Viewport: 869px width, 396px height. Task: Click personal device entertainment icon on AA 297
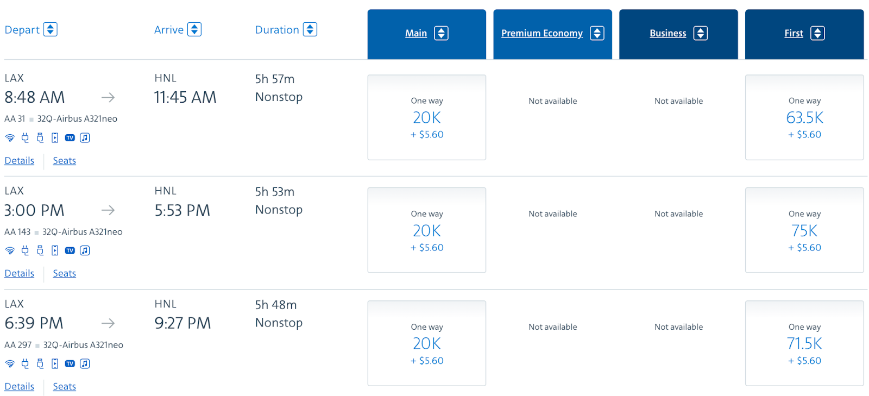pos(55,363)
